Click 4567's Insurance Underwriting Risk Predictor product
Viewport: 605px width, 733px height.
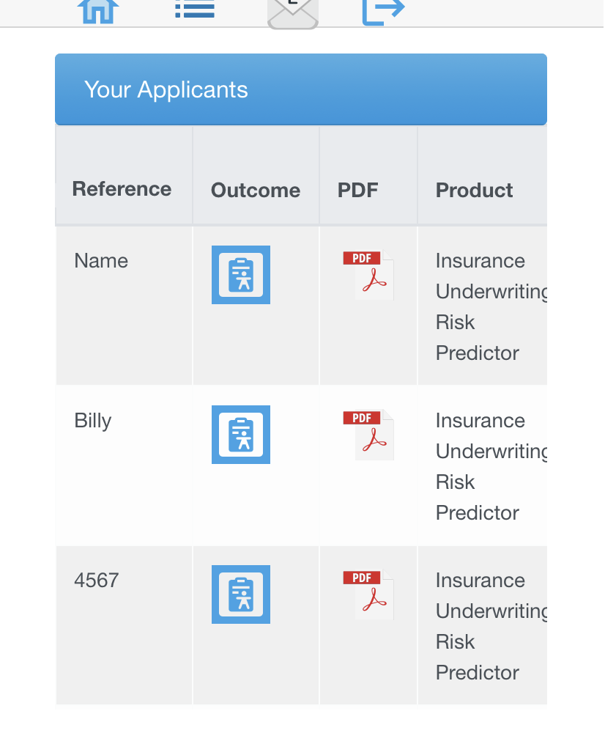coord(491,627)
